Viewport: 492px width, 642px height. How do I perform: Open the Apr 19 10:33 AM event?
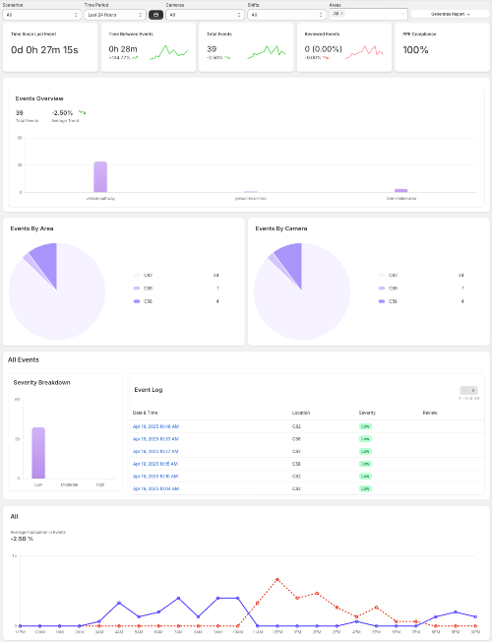click(155, 439)
